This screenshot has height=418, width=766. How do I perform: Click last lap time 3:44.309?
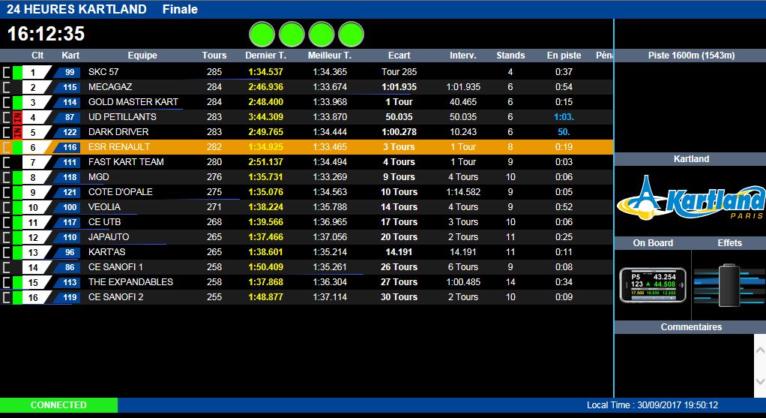pyautogui.click(x=265, y=117)
